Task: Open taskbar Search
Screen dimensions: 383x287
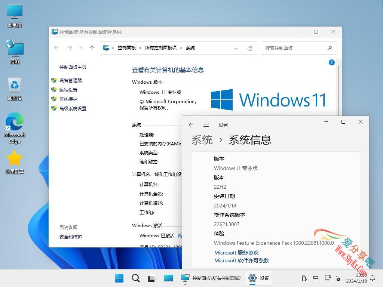Action: [135, 278]
